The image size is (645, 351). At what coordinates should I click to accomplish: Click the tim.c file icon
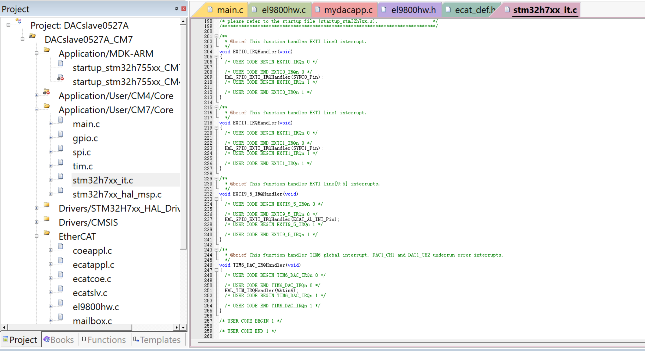[61, 162]
